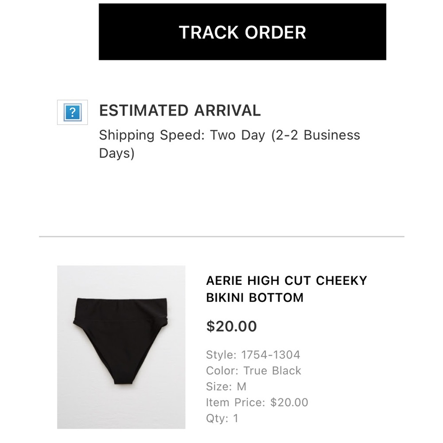Select the size value M
The width and height of the screenshot is (443, 443).
pos(241,386)
